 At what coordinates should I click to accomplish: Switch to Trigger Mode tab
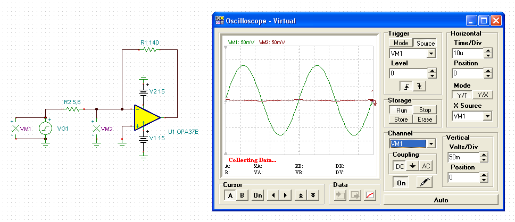[x=401, y=43]
